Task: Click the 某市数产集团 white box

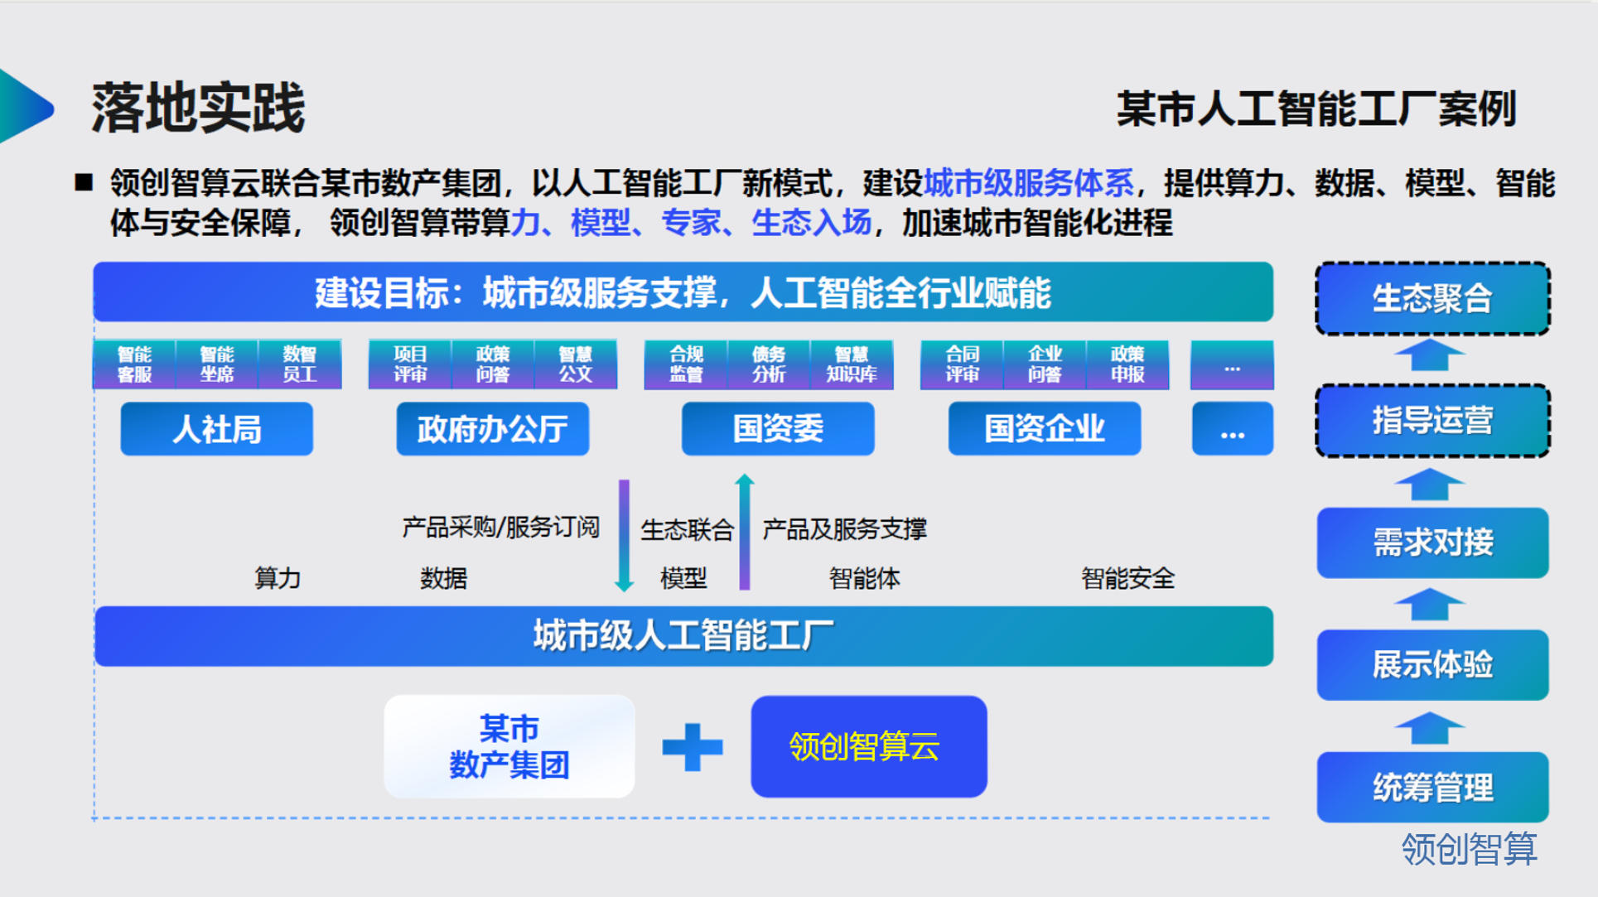Action: [509, 746]
